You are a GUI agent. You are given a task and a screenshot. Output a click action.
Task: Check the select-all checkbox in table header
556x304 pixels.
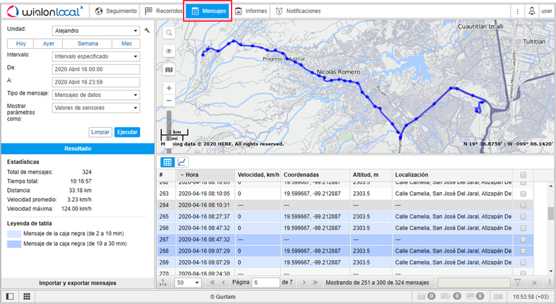523,175
